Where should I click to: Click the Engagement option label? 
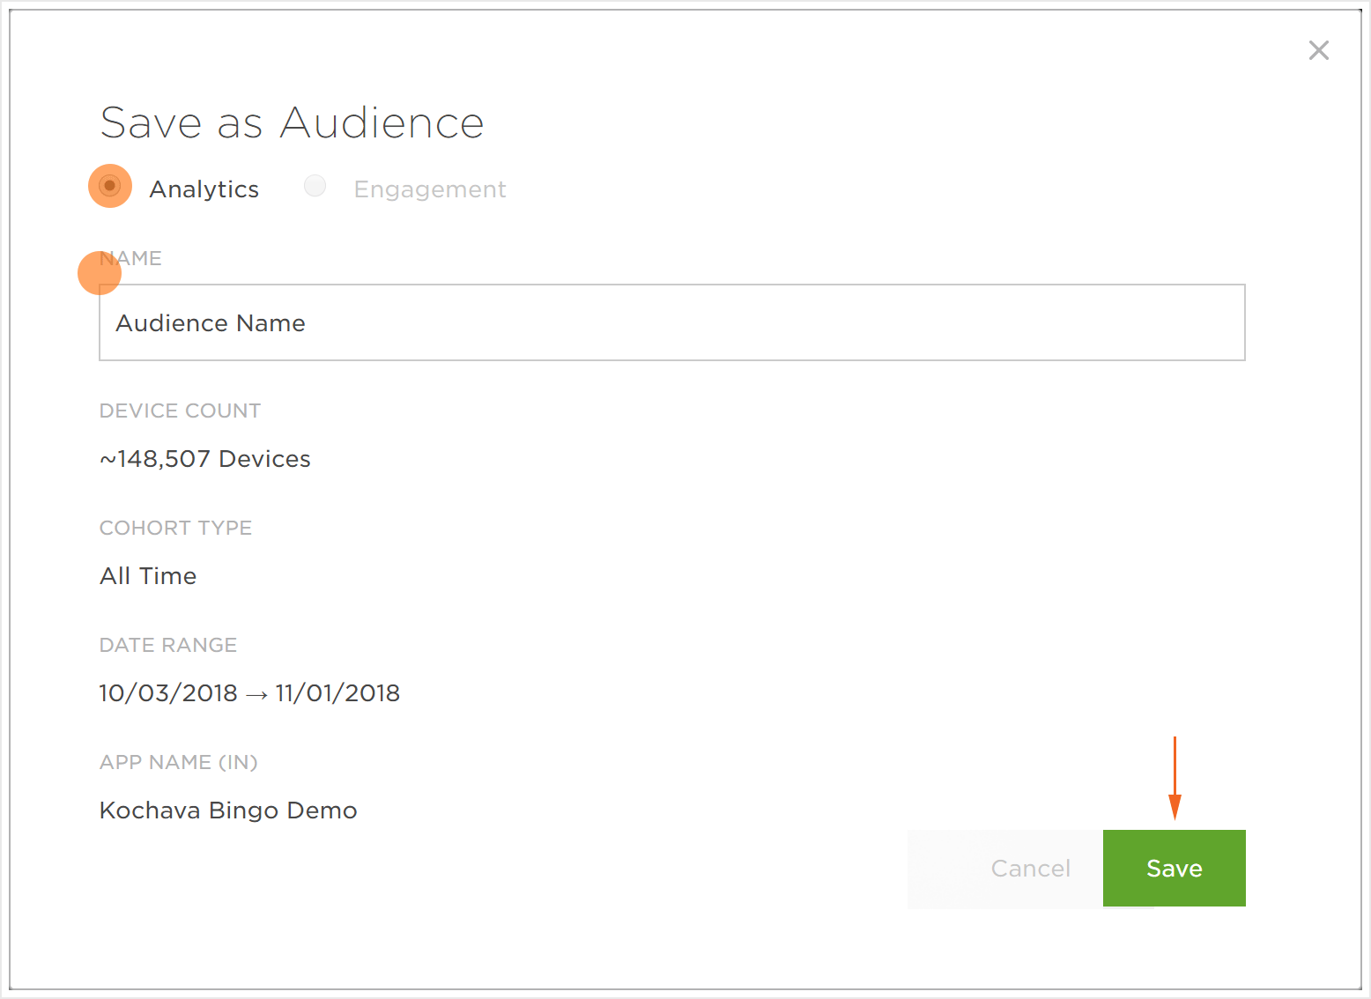coord(430,189)
